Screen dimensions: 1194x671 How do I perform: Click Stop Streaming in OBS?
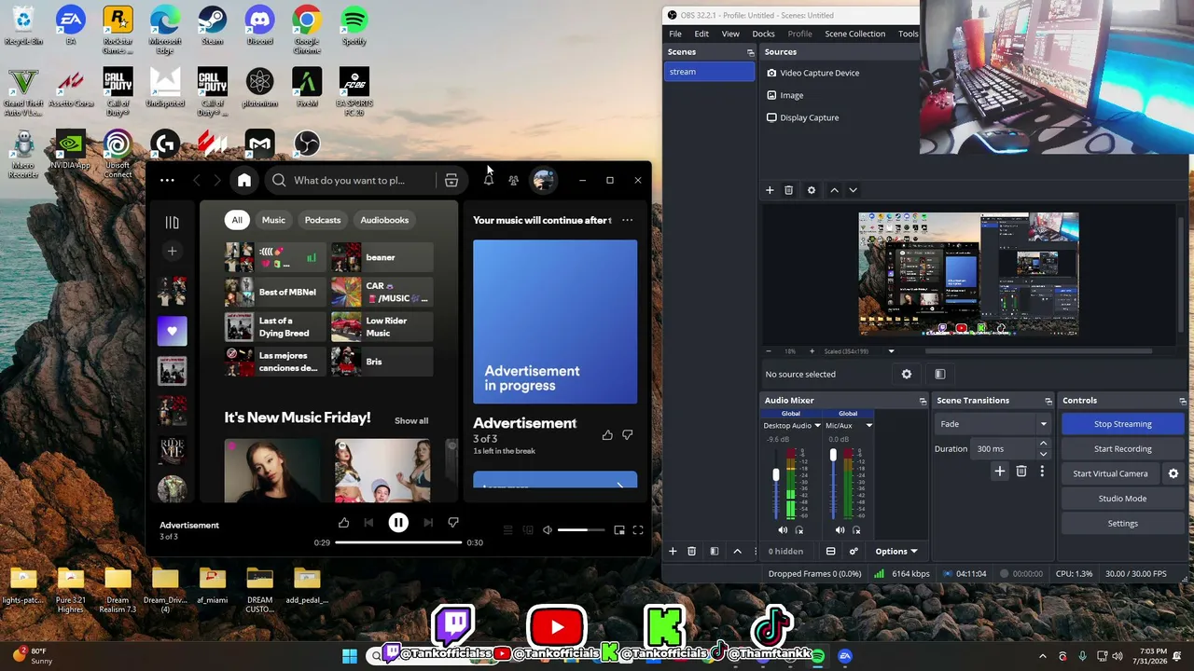coord(1122,424)
